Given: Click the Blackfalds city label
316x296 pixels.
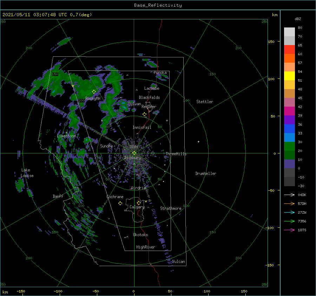Looking at the screenshot, I should 149,97.
